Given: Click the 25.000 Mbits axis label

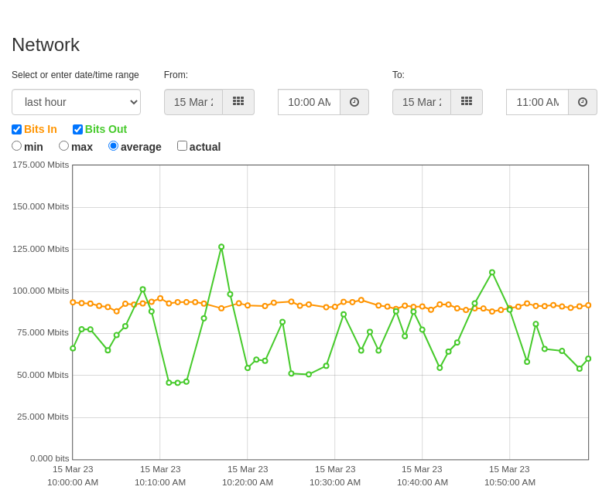Looking at the screenshot, I should coord(43,417).
